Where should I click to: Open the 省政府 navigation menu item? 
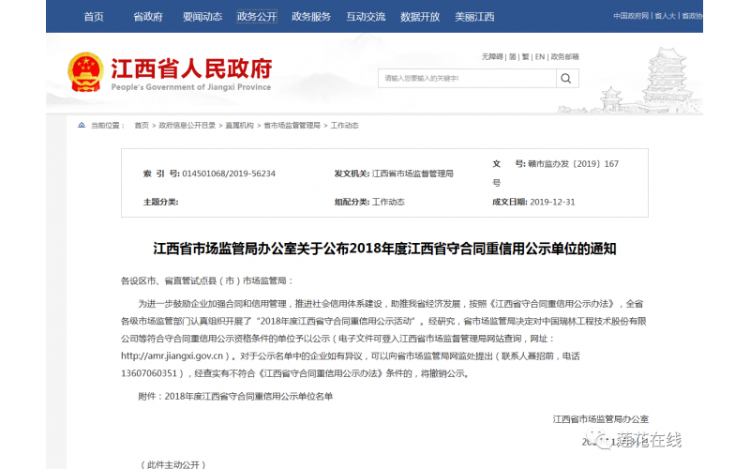point(148,17)
